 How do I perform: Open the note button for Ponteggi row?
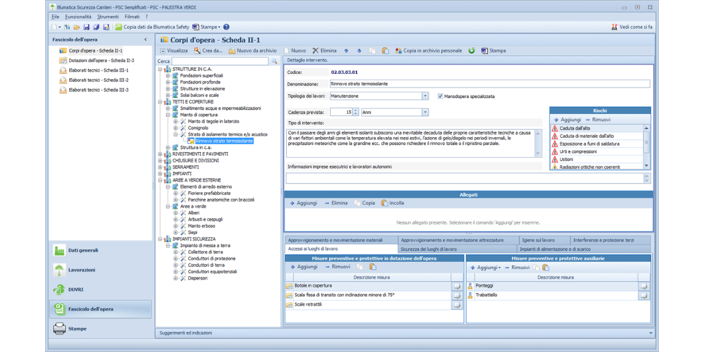point(644,286)
